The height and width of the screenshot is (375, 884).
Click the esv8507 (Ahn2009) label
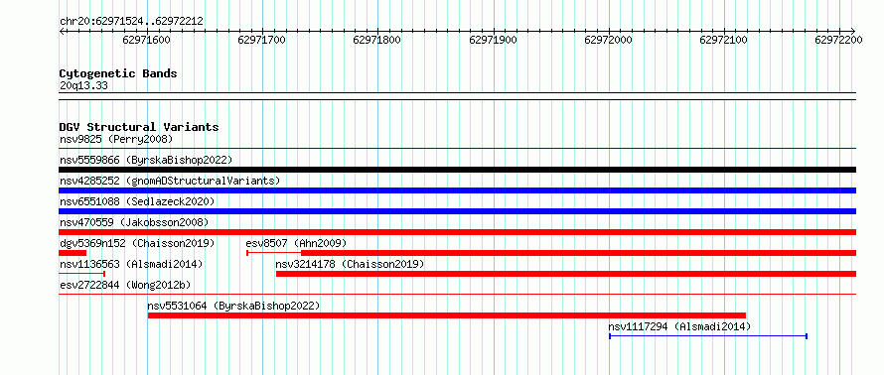pyautogui.click(x=296, y=243)
